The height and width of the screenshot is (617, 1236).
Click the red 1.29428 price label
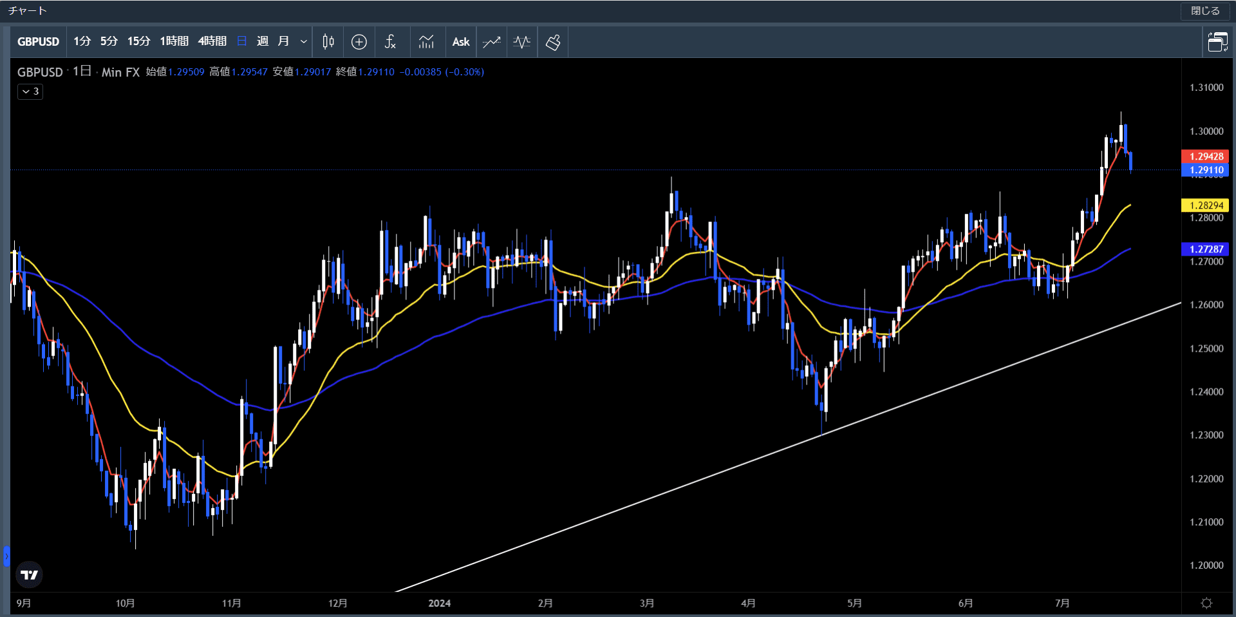pyautogui.click(x=1205, y=157)
